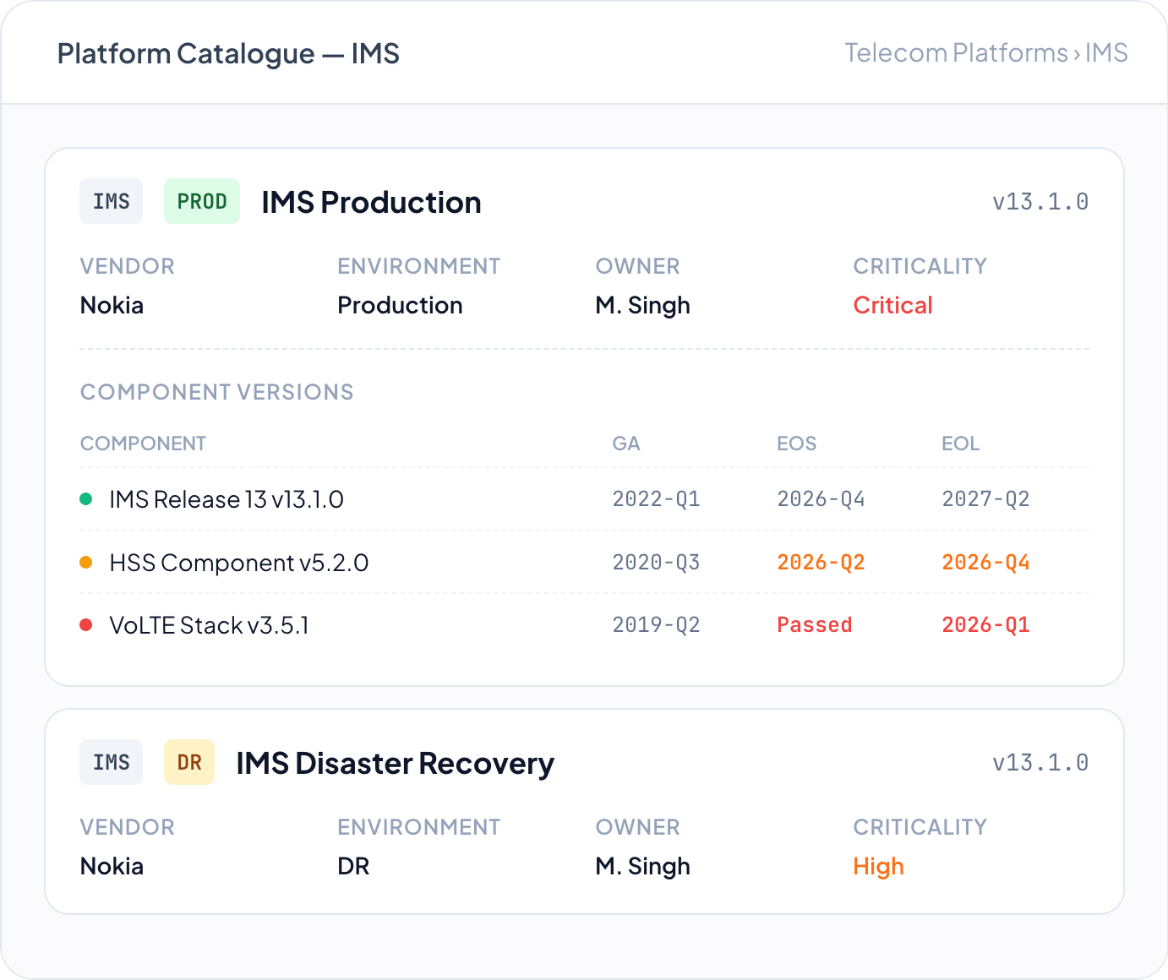Image resolution: width=1168 pixels, height=980 pixels.
Task: Click the PROD environment badge
Action: click(202, 202)
